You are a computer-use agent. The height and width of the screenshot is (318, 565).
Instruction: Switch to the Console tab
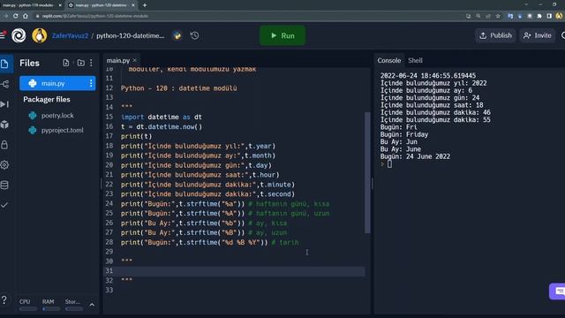388,61
